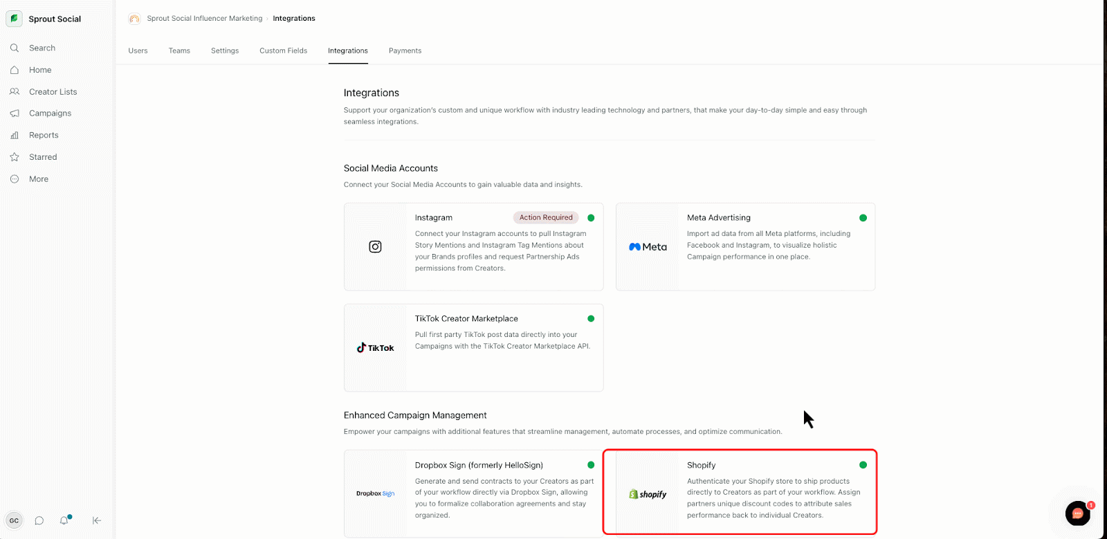Screen dimensions: 1107x539
Task: Click the Integrations page heading
Action: click(x=372, y=93)
